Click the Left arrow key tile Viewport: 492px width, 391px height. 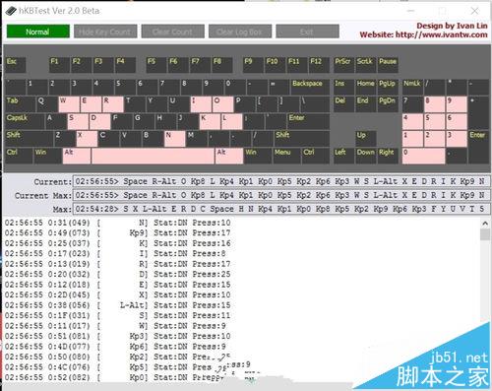click(x=343, y=156)
